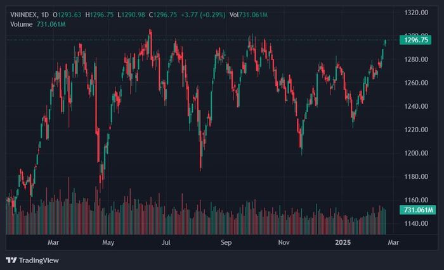Image resolution: width=444 pixels, height=270 pixels.
Task: Click the 1240.00 price axis label
Action: 416,106
